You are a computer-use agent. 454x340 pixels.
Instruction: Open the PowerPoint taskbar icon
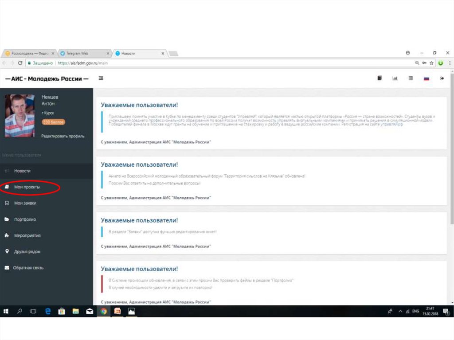pyautogui.click(x=117, y=311)
